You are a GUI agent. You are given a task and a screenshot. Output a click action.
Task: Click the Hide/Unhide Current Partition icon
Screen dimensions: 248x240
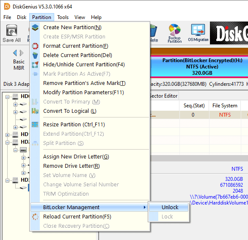35,65
